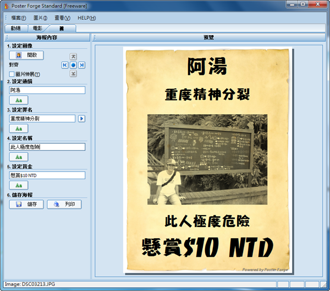Click the align left arrow icon

coord(64,65)
